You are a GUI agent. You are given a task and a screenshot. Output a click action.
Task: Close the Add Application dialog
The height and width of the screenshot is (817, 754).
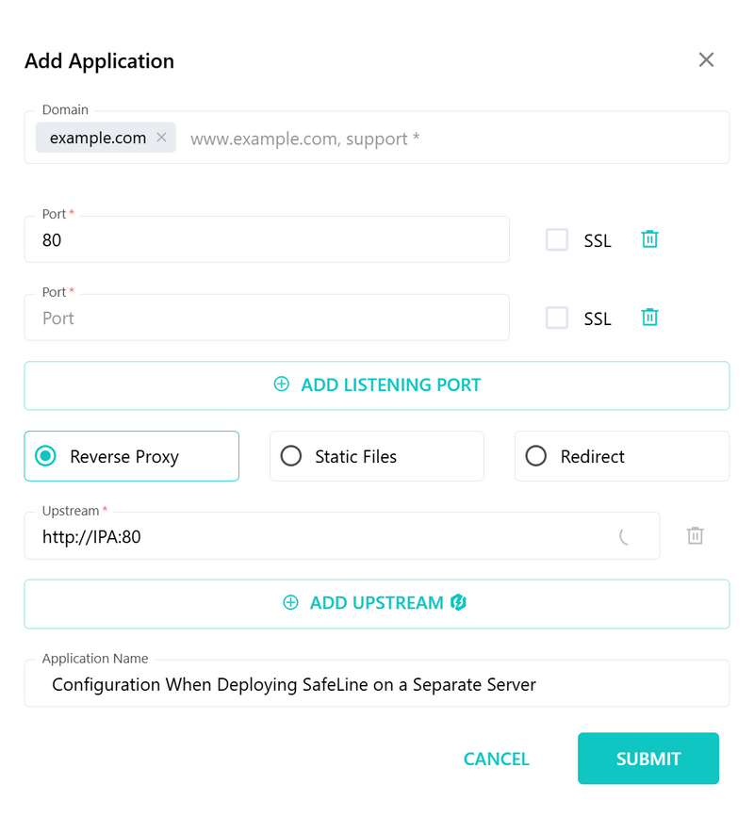(x=706, y=60)
